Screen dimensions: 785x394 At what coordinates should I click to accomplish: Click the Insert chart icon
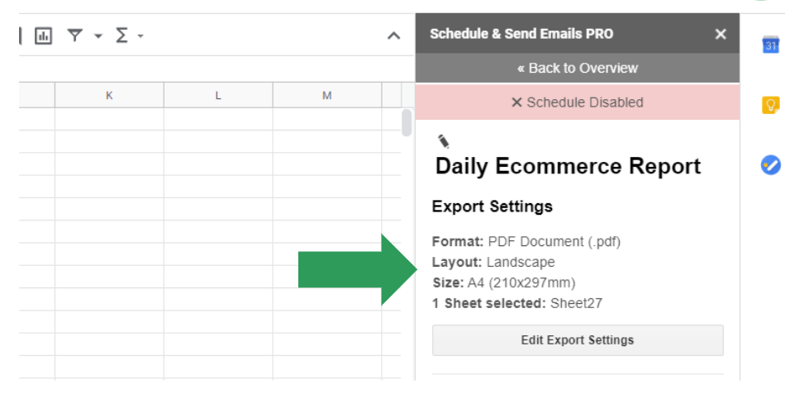[x=43, y=36]
